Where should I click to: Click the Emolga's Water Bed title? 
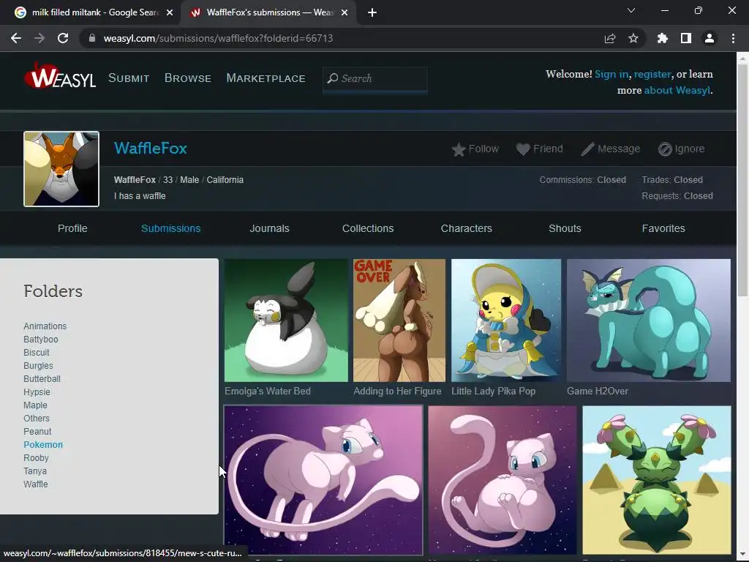(x=268, y=391)
